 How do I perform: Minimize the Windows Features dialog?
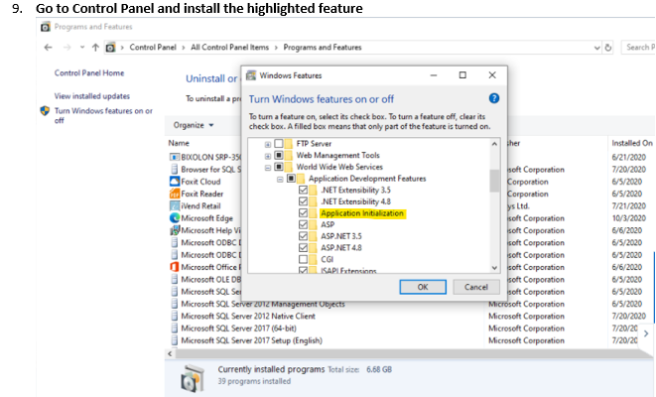[x=434, y=75]
